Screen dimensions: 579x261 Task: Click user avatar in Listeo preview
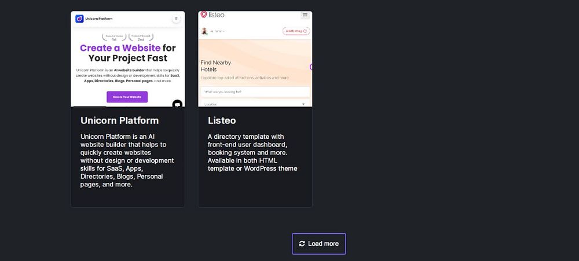[204, 31]
